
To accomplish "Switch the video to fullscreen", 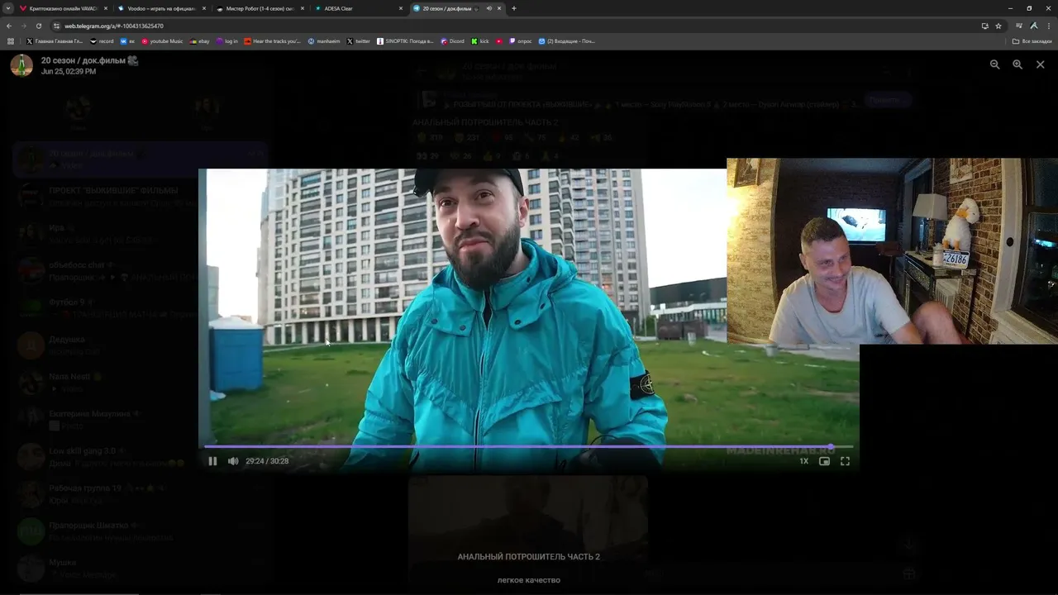I will [x=845, y=461].
